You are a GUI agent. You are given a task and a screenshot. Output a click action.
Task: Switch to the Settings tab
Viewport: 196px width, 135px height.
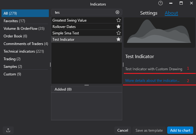pos(148,13)
